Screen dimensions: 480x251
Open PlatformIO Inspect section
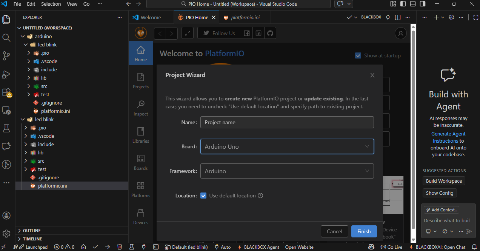[141, 108]
